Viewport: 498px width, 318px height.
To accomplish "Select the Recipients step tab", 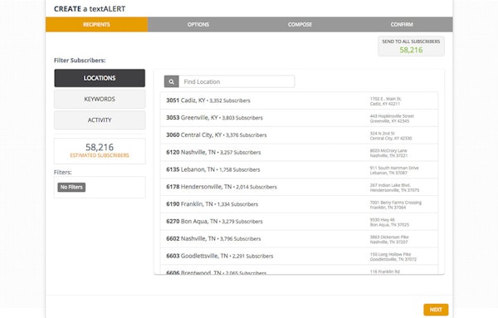I will pyautogui.click(x=96, y=24).
